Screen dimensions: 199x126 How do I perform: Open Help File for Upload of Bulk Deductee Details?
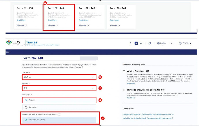click(148, 119)
